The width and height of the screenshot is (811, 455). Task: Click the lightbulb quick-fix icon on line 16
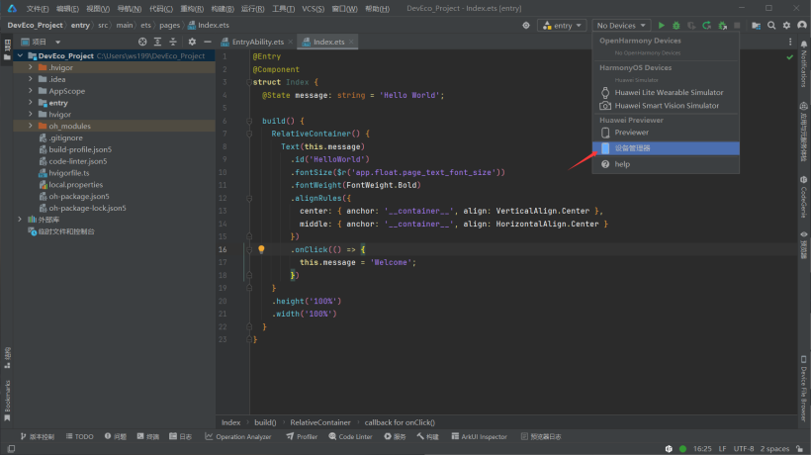coord(261,249)
